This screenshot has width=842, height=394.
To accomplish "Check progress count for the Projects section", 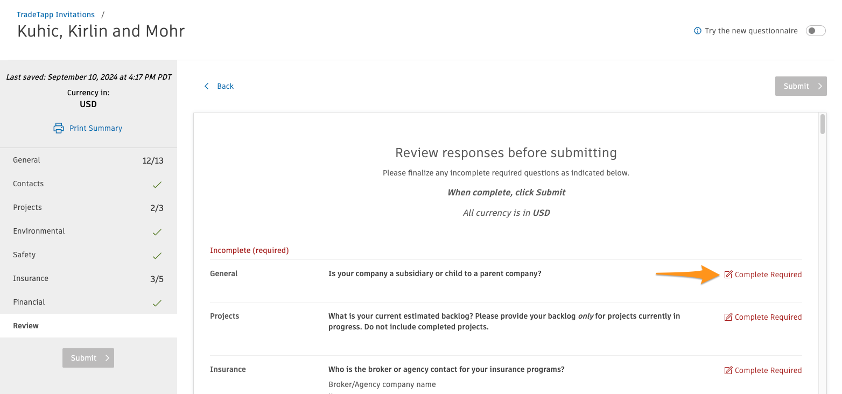I will (157, 207).
